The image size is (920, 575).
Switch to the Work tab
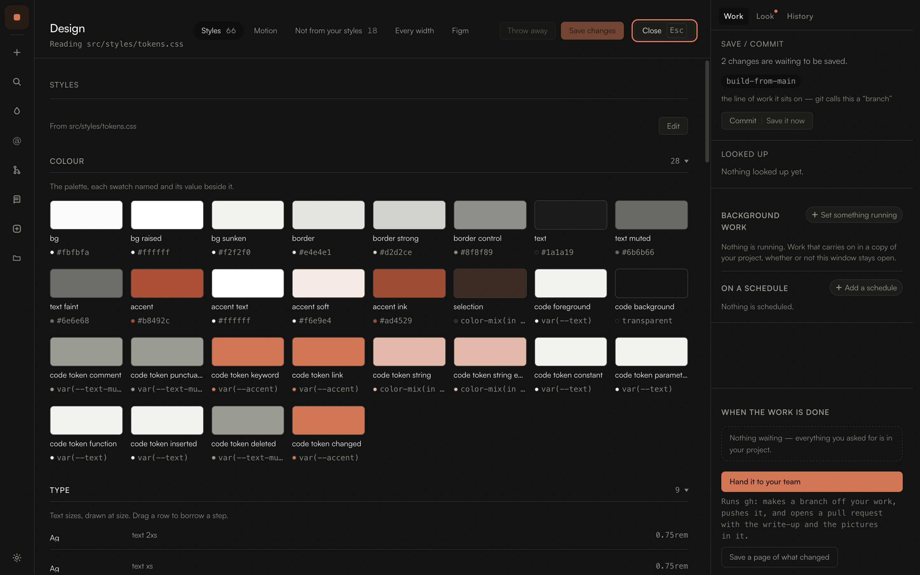coord(733,16)
